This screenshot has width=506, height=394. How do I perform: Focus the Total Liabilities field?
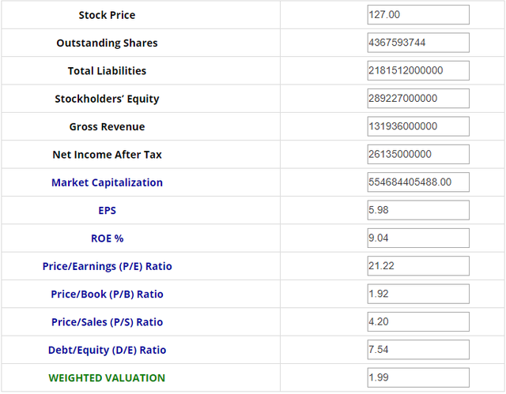click(417, 70)
